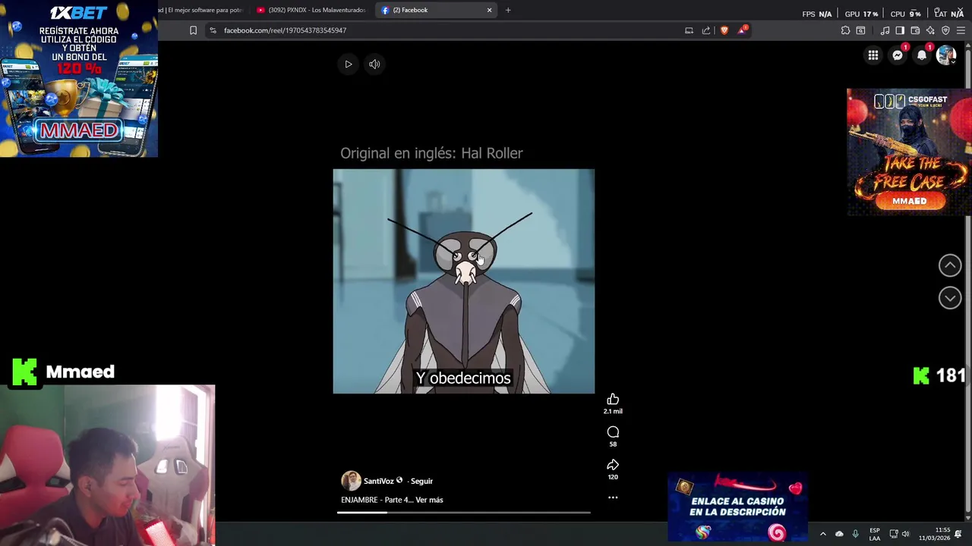
Task: Open Leo AI sparkle icon
Action: coord(930,30)
